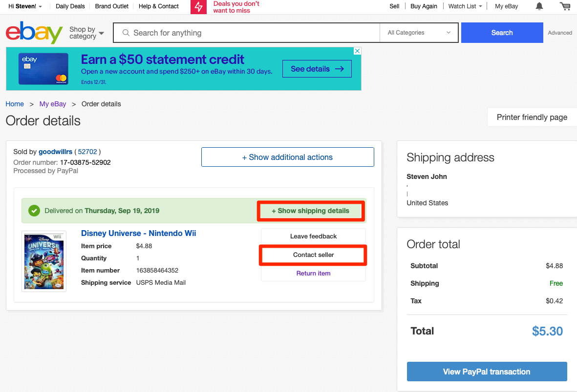577x392 pixels.
Task: Click the tax amount $0.42
Action: (554, 301)
